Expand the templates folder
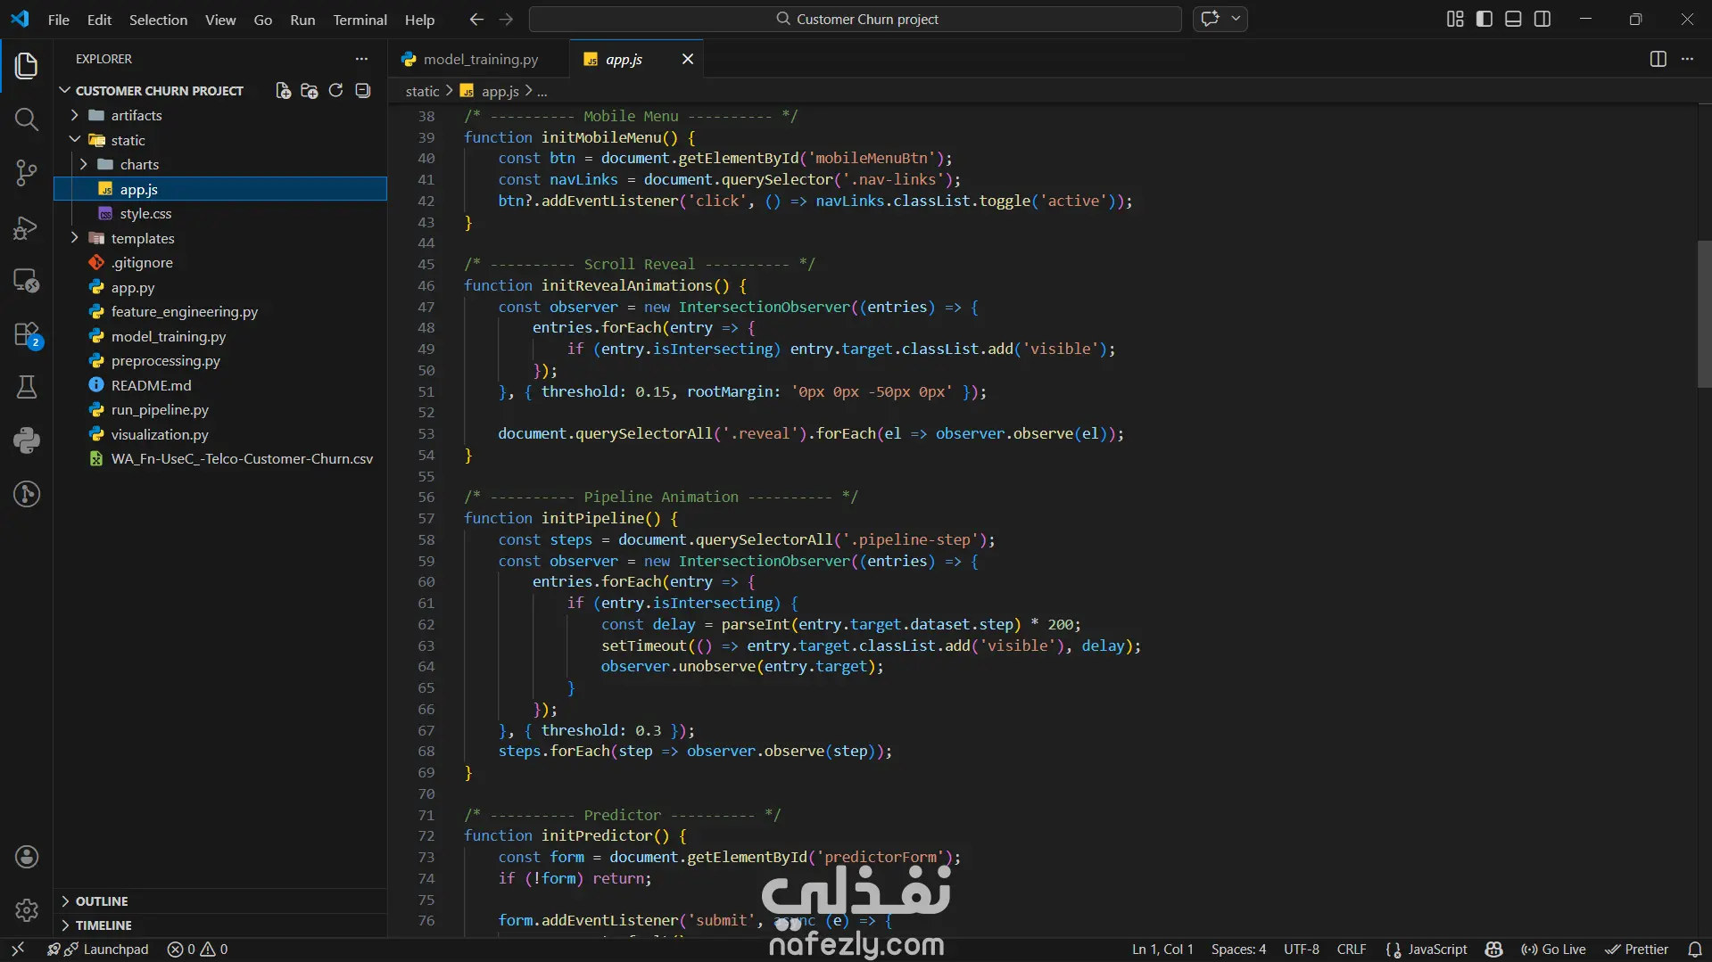 click(220, 239)
